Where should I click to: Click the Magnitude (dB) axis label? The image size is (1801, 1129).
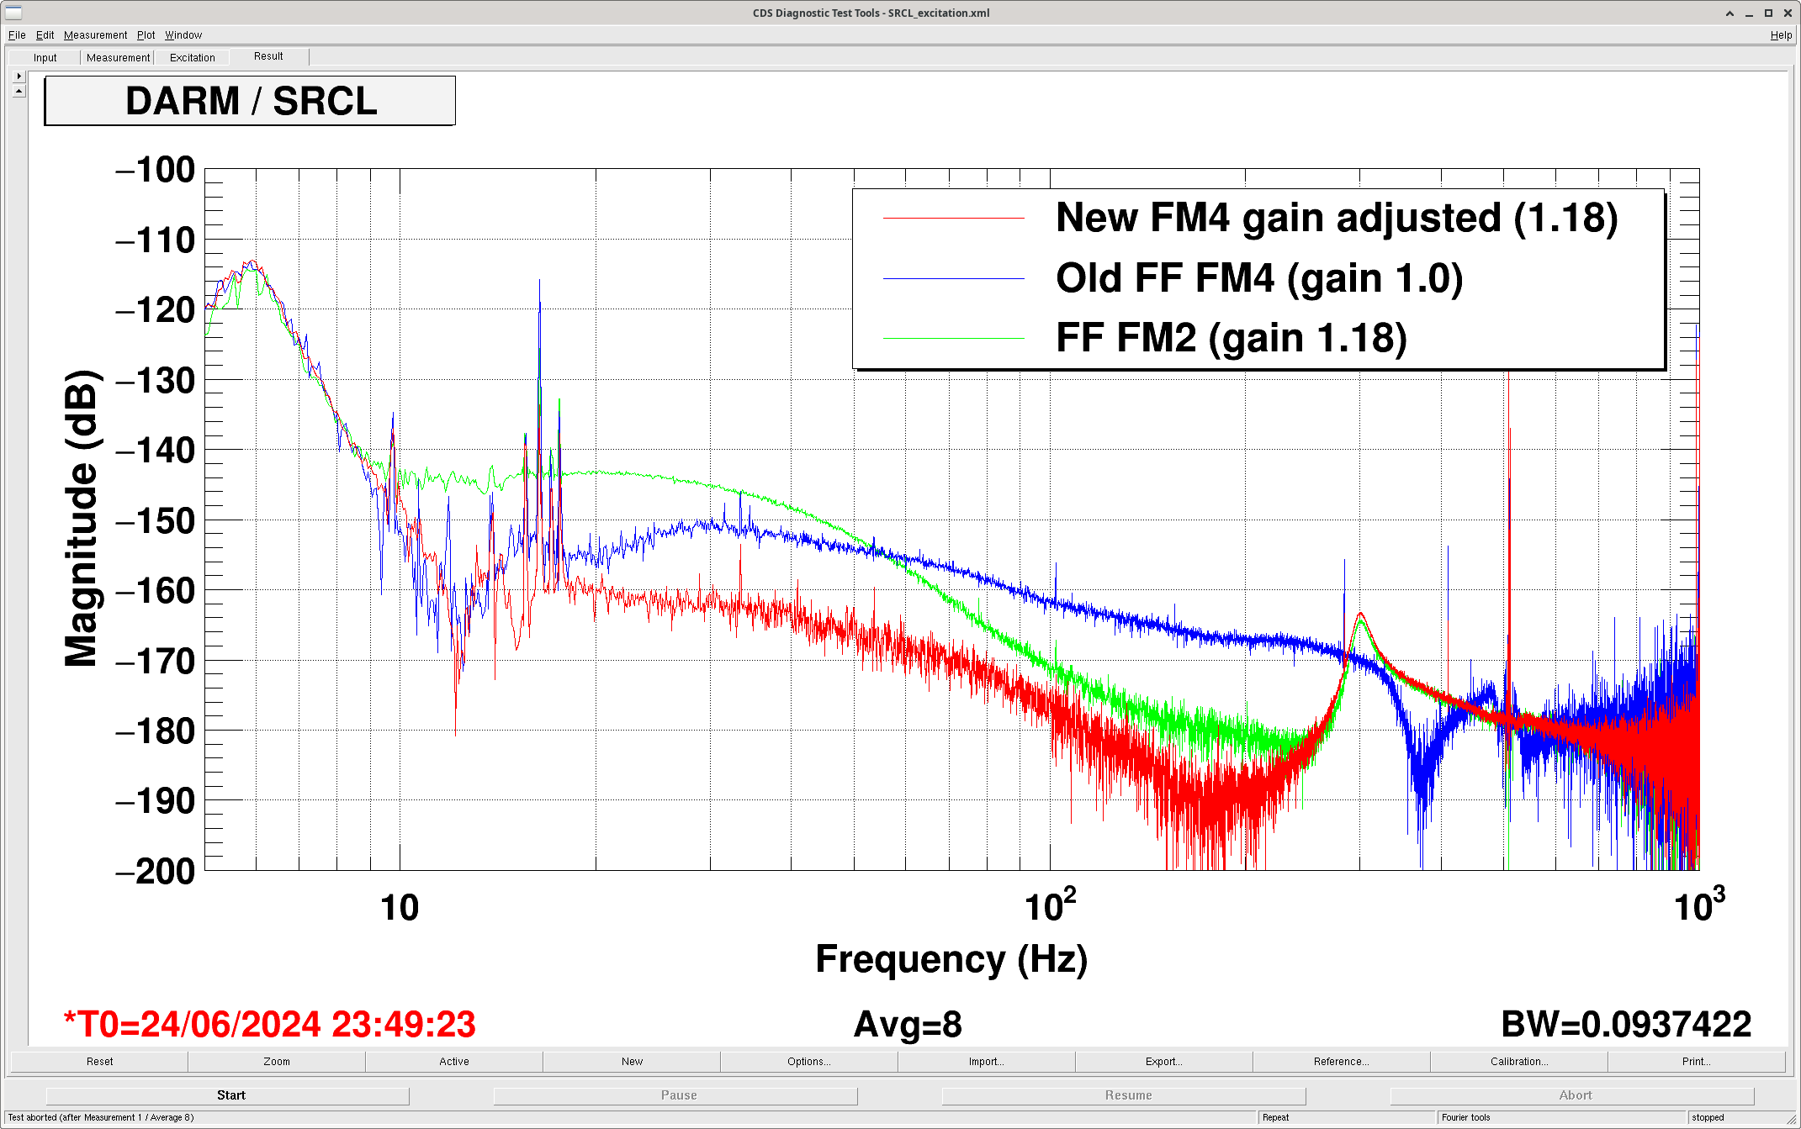[x=82, y=519]
